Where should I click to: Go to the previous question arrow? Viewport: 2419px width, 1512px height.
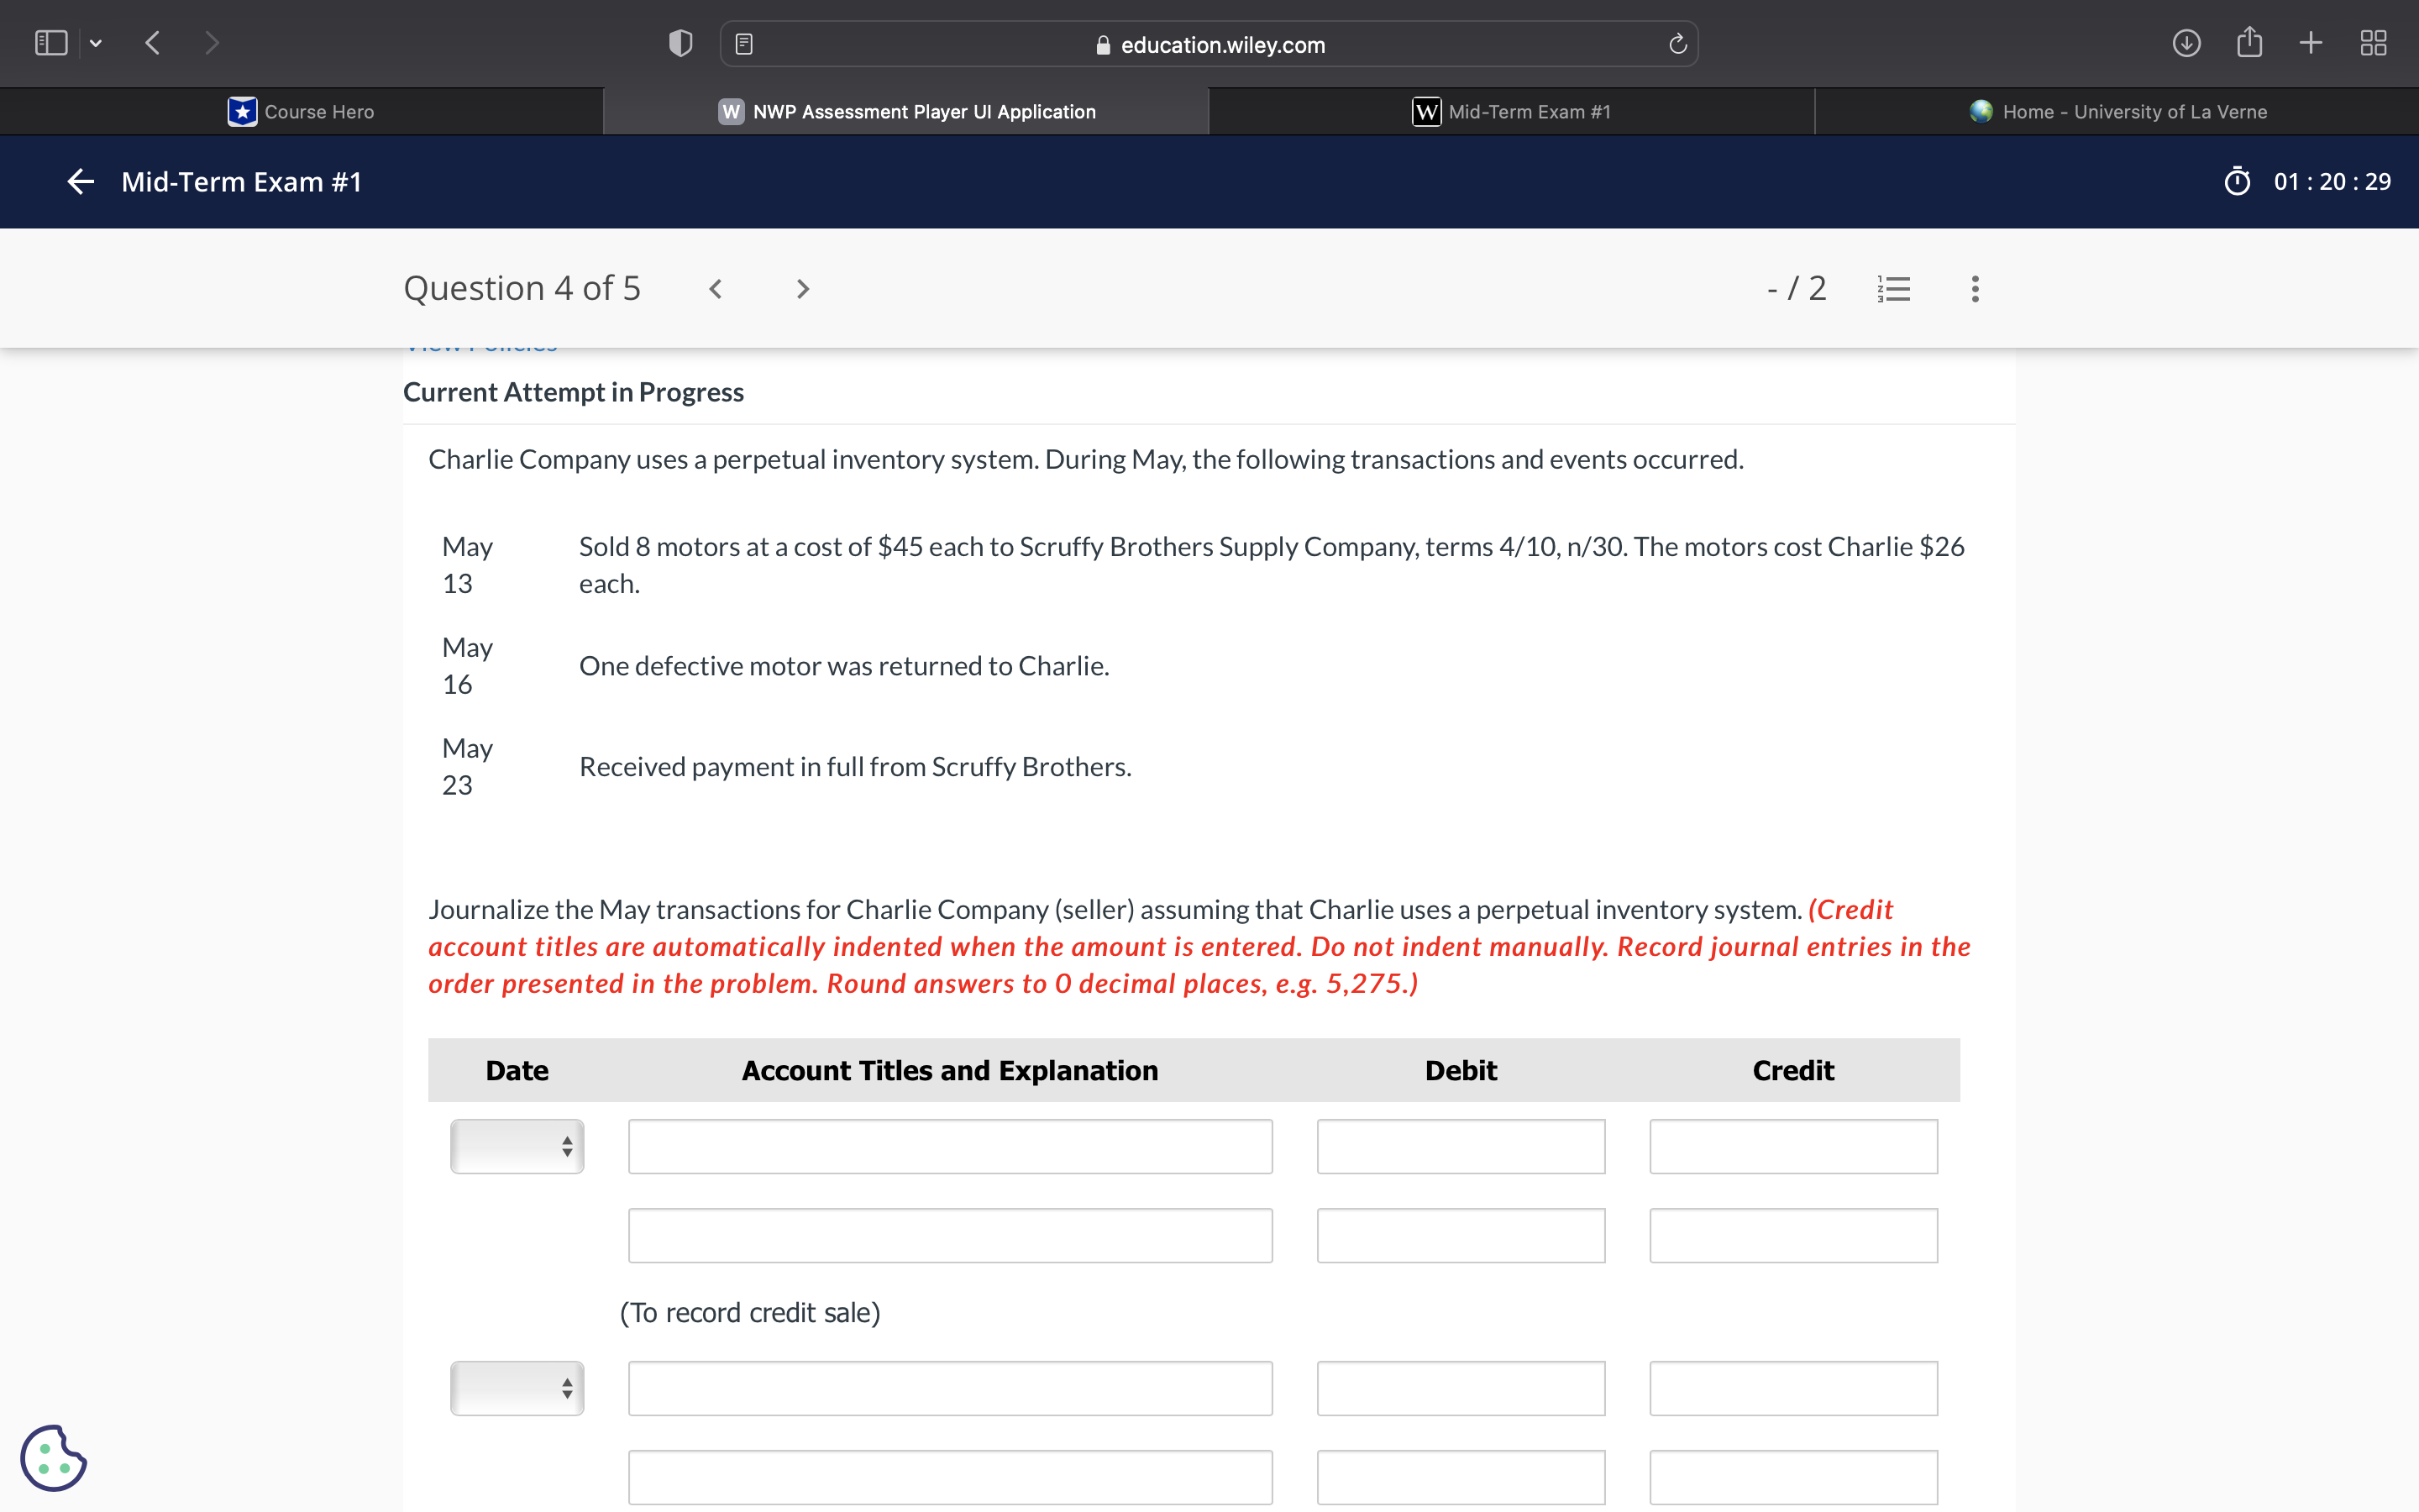pos(716,289)
